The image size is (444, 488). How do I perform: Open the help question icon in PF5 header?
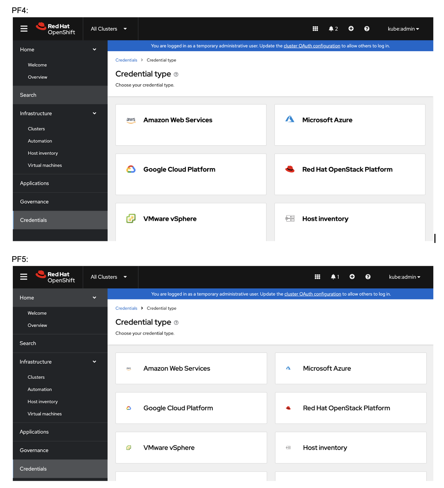368,277
